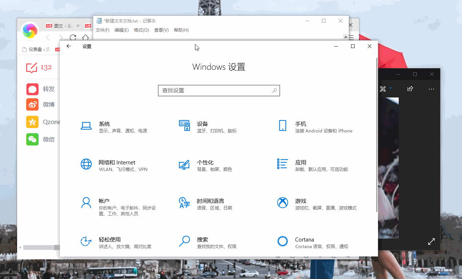Viewport: 462px width, 279px height.
Task: Expand the Edit & Create dropdown chevron
Action: tap(391, 88)
